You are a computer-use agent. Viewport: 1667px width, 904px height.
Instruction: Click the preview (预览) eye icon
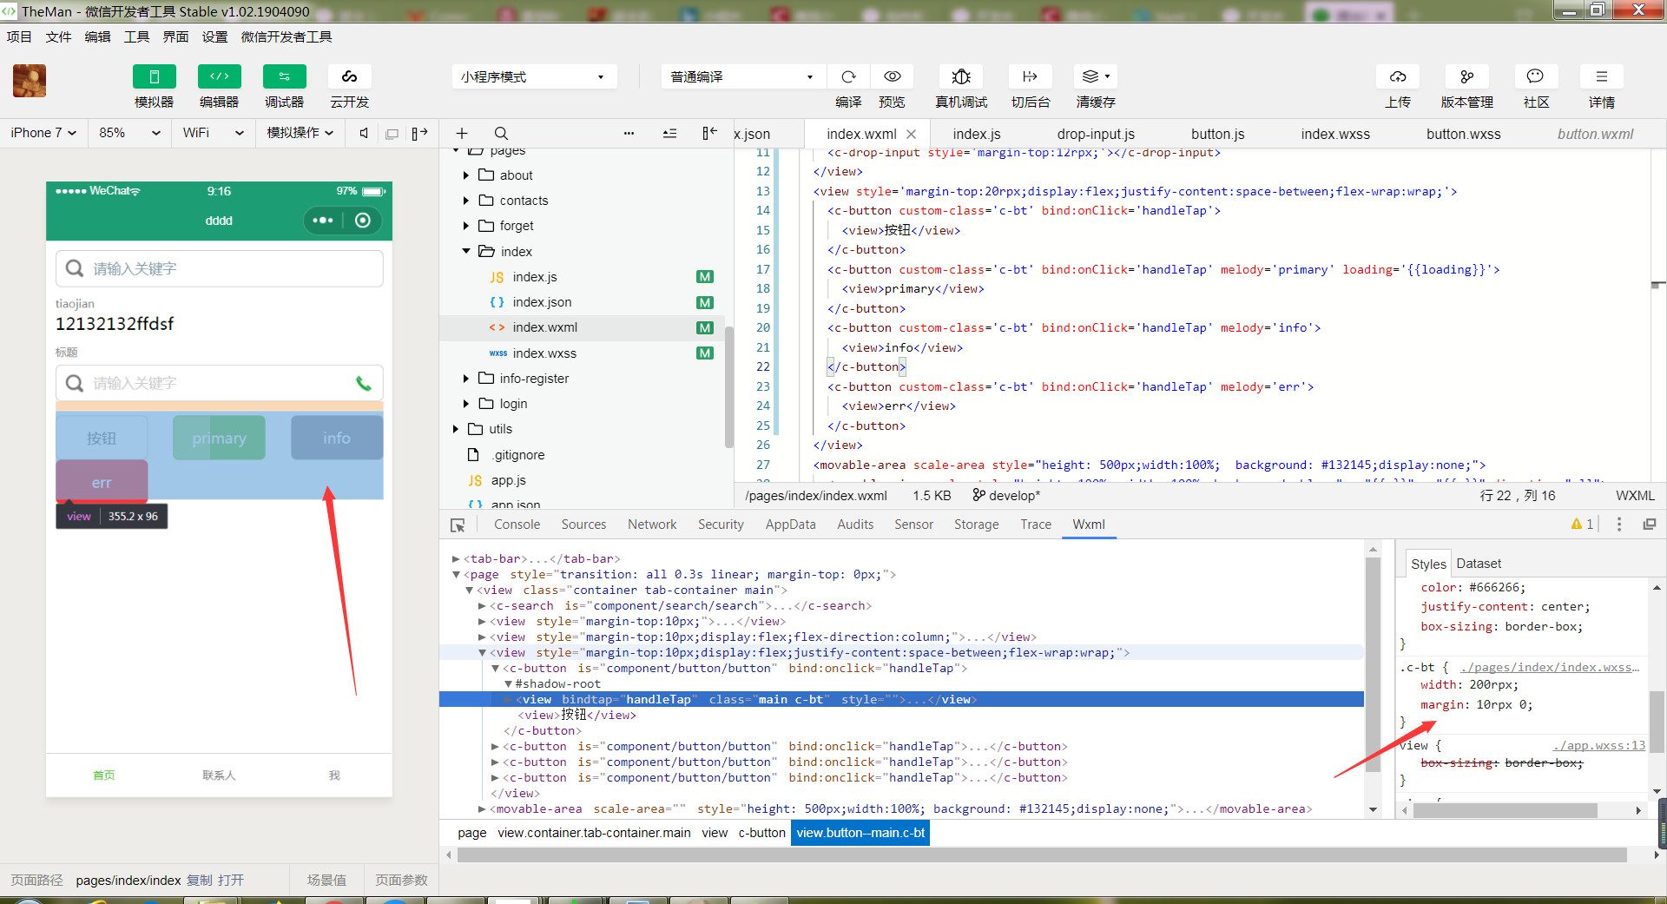click(x=892, y=77)
